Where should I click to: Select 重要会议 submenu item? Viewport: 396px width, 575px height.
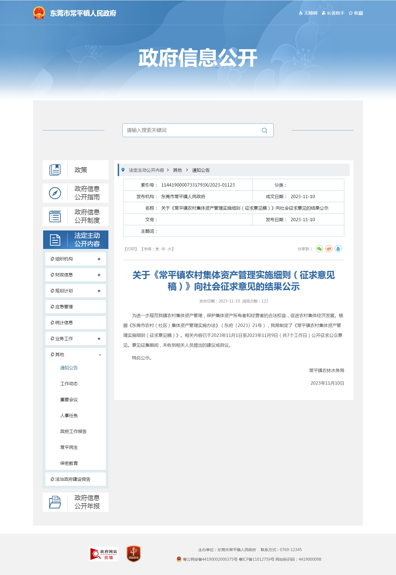69,400
